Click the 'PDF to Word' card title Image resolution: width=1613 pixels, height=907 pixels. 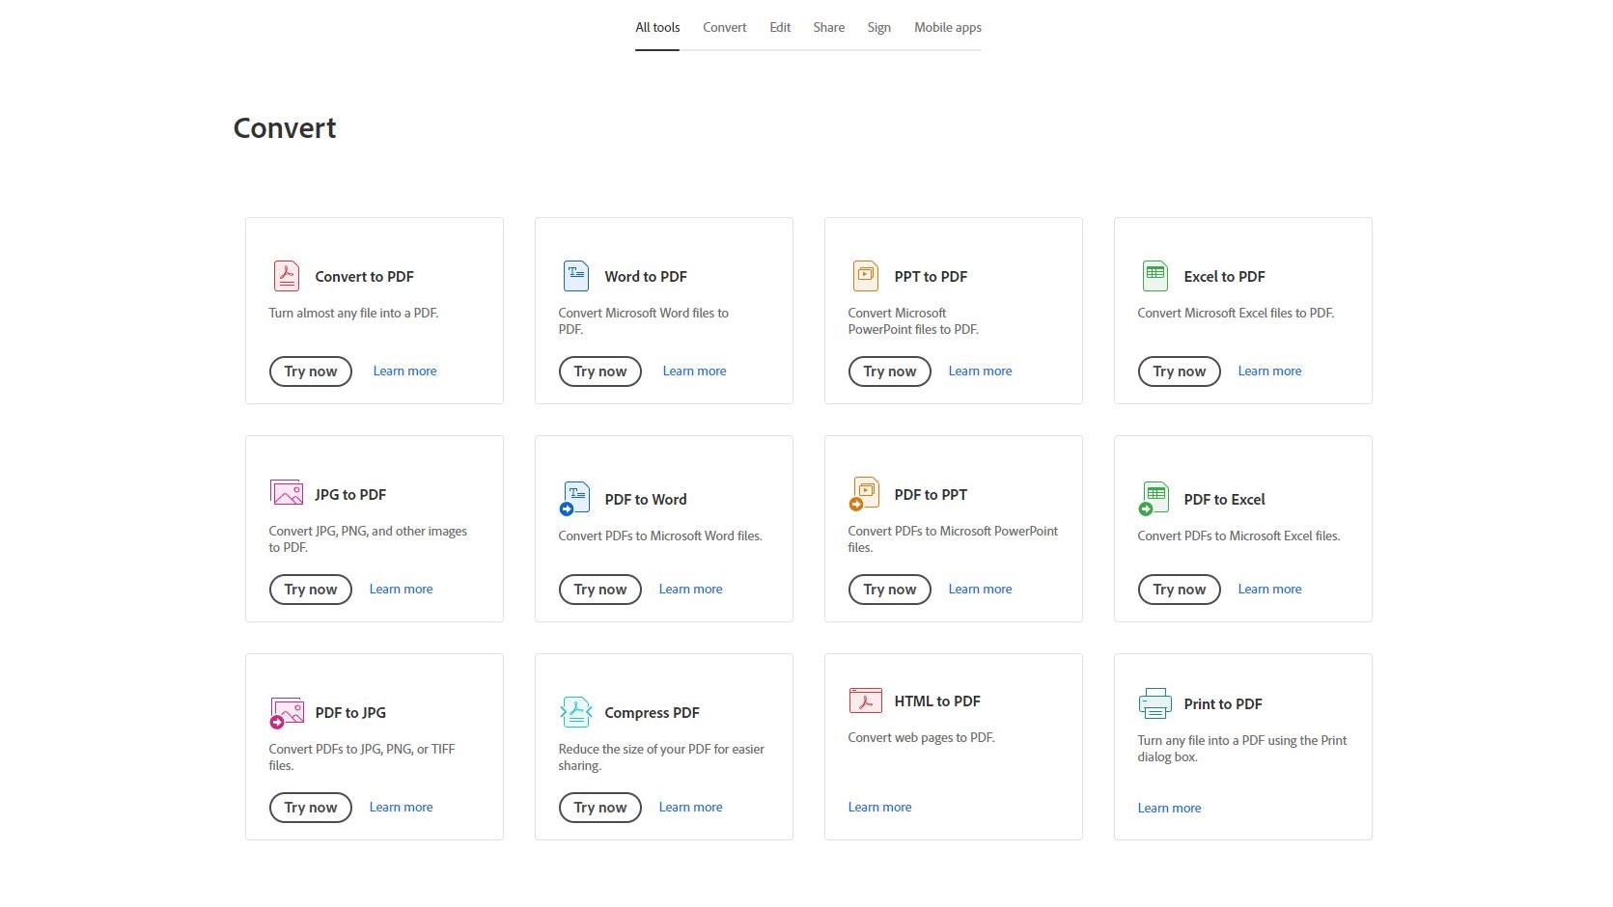[646, 499]
